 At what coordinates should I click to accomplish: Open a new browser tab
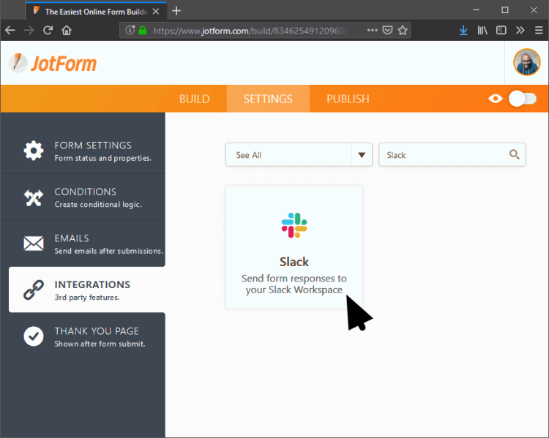point(176,11)
